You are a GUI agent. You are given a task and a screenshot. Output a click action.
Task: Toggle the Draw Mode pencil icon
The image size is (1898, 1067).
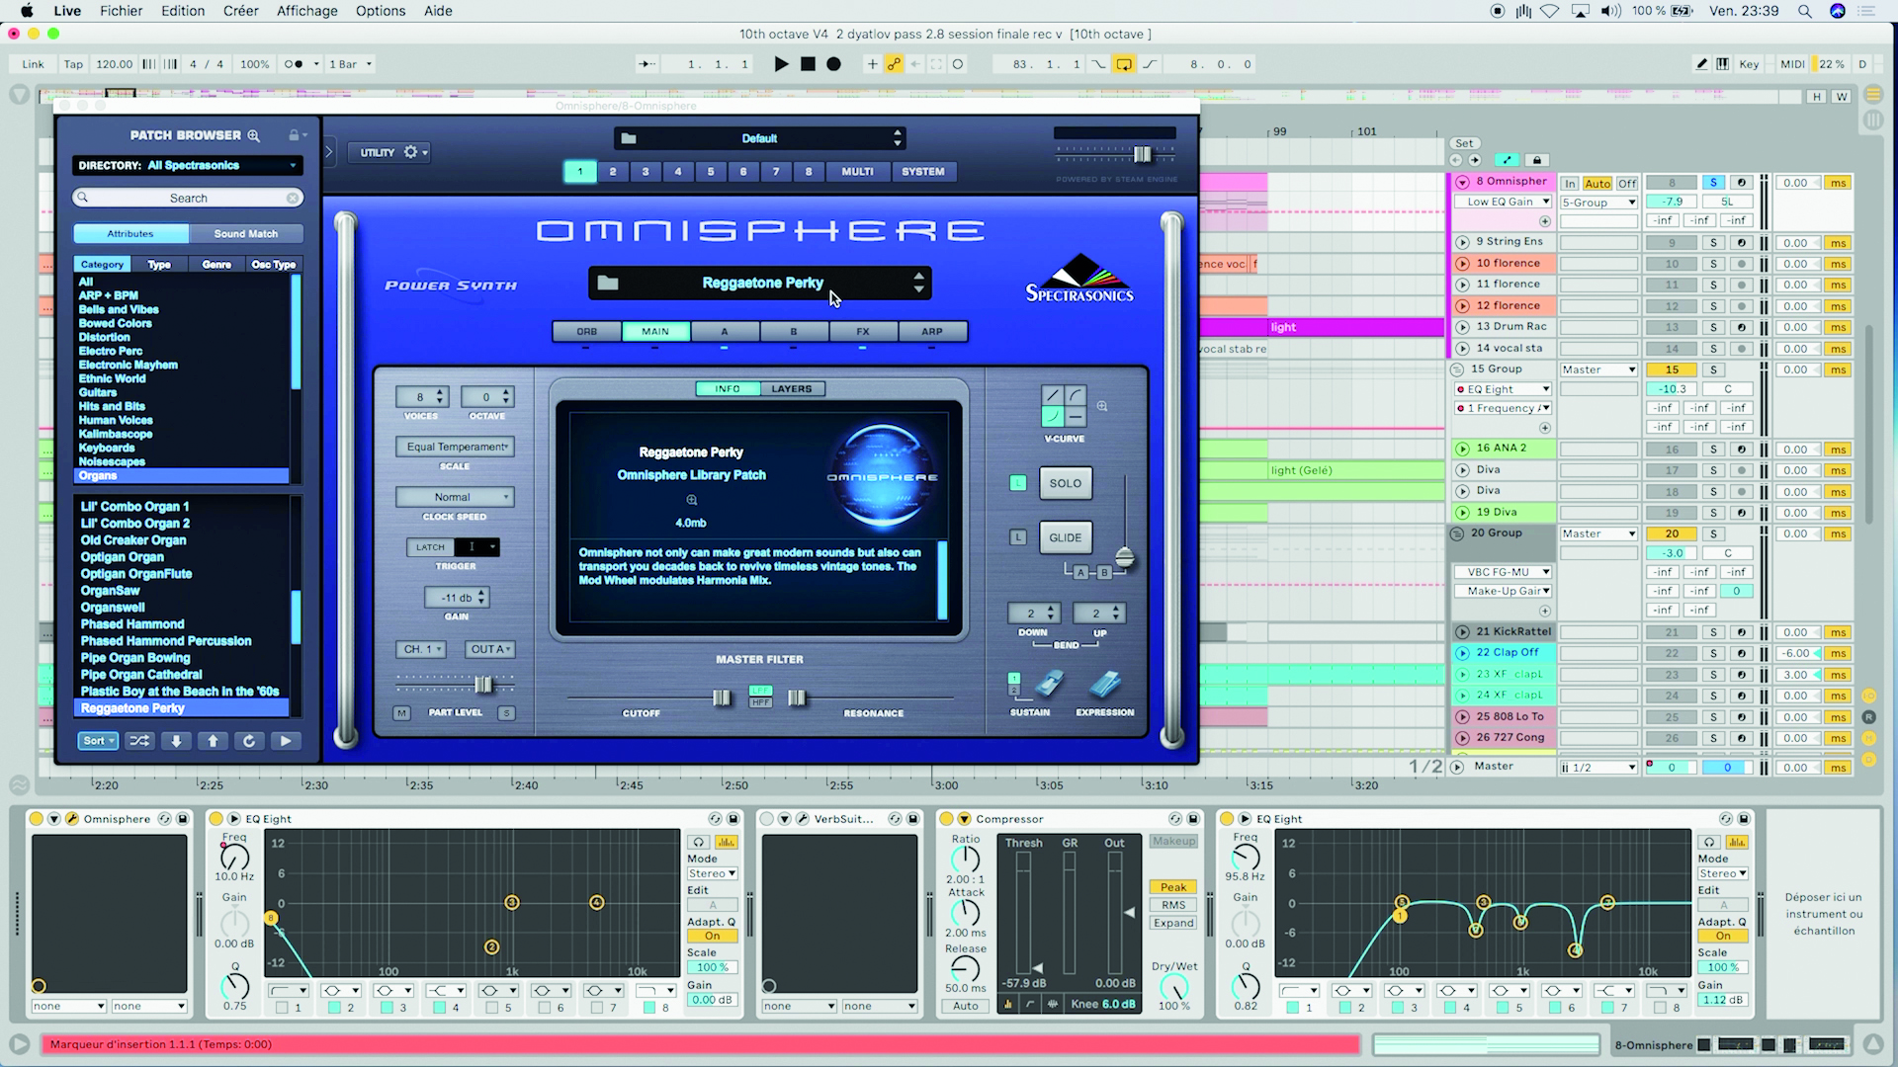(x=1701, y=64)
